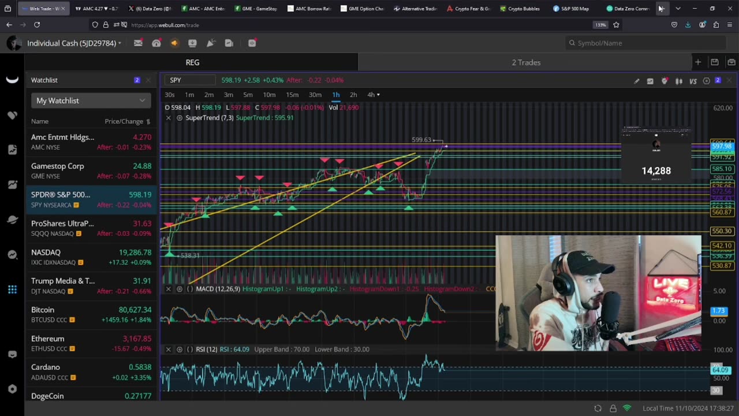
Task: Check the wifi connection icon in status bar
Action: (627, 408)
